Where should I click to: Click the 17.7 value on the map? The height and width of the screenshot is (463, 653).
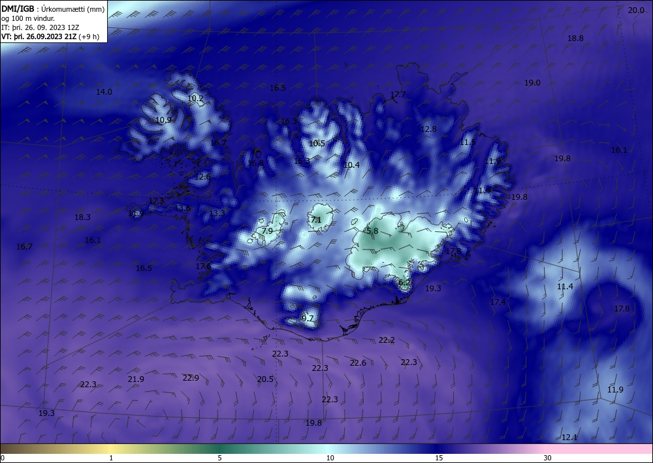click(x=398, y=95)
